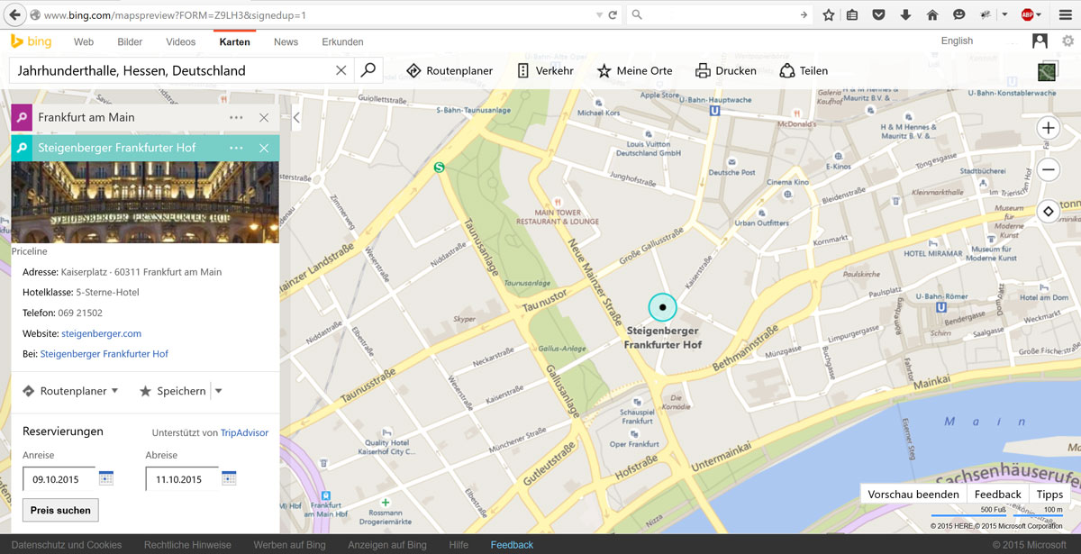Open the browser hamburger menu
Viewport: 1081px width, 554px height.
pyautogui.click(x=1066, y=14)
